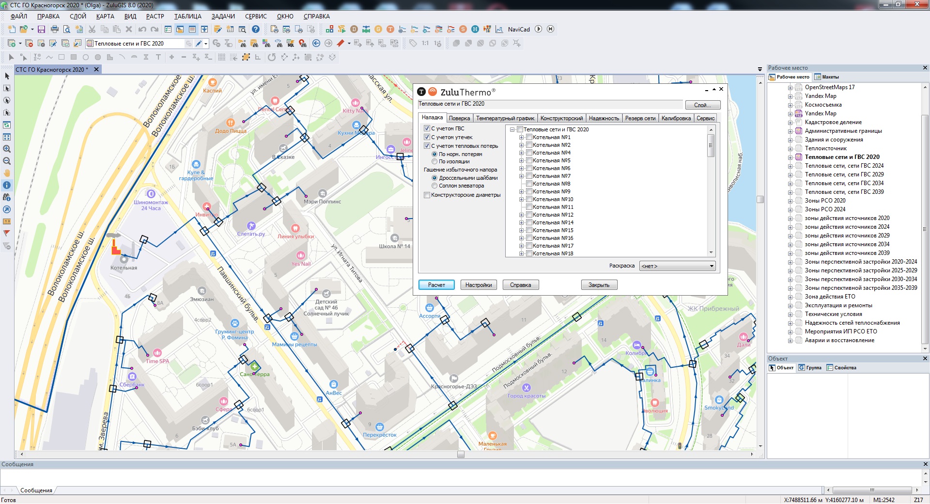Click the blue H module icon
930x504 pixels.
click(475, 29)
